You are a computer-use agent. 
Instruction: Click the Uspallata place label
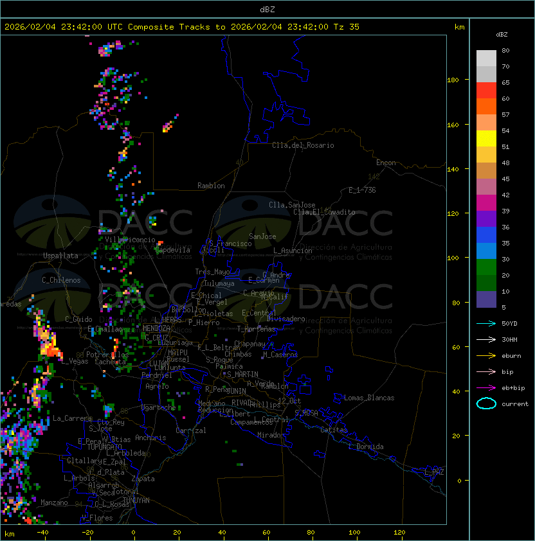61,256
